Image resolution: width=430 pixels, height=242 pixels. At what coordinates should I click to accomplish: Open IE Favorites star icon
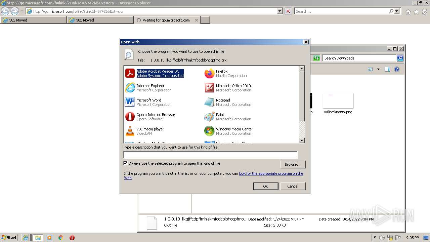point(416,12)
